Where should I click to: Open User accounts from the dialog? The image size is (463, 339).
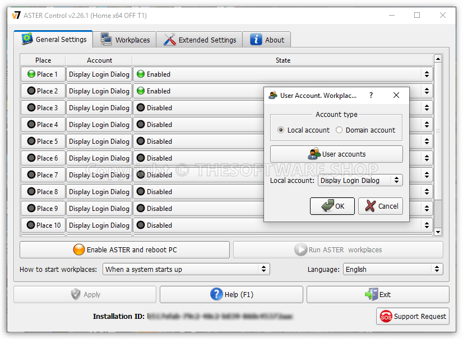point(336,154)
